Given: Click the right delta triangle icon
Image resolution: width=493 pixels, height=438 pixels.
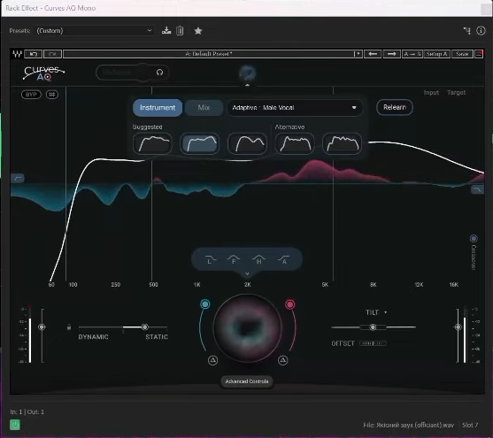Looking at the screenshot, I should point(282,360).
